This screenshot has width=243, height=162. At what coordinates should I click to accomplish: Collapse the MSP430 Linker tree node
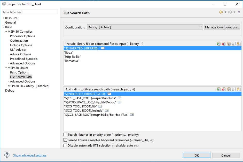point(6,68)
